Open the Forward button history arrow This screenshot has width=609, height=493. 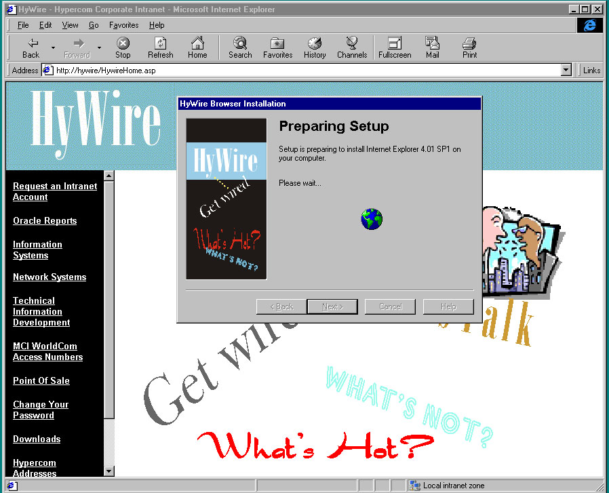point(99,47)
